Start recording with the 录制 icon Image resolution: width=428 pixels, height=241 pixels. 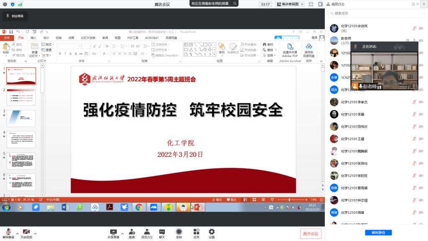pyautogui.click(x=179, y=232)
